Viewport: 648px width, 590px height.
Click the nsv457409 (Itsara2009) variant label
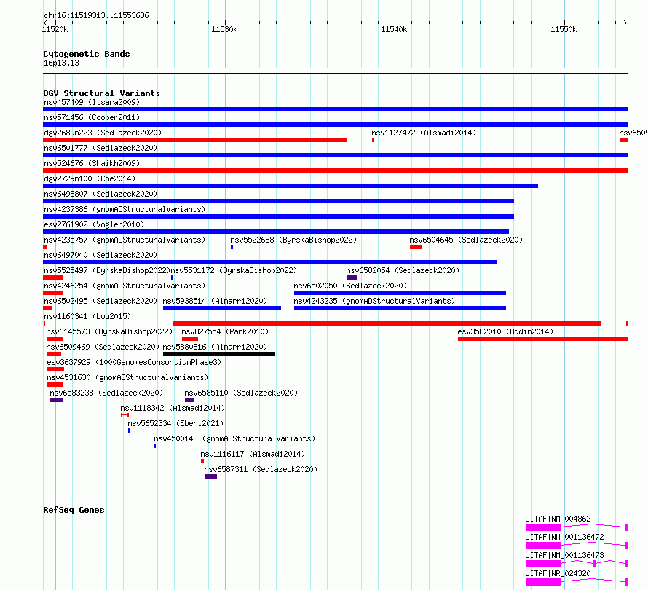[92, 102]
